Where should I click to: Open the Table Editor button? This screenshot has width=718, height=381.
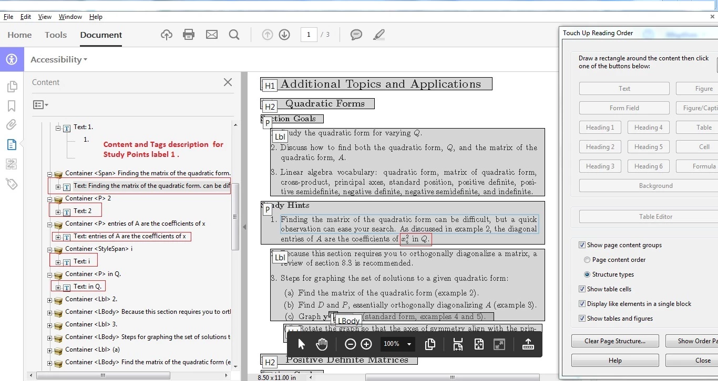coord(655,216)
